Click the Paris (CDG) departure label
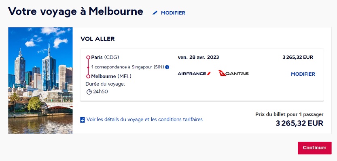This screenshot has width=337, height=161. [105, 57]
